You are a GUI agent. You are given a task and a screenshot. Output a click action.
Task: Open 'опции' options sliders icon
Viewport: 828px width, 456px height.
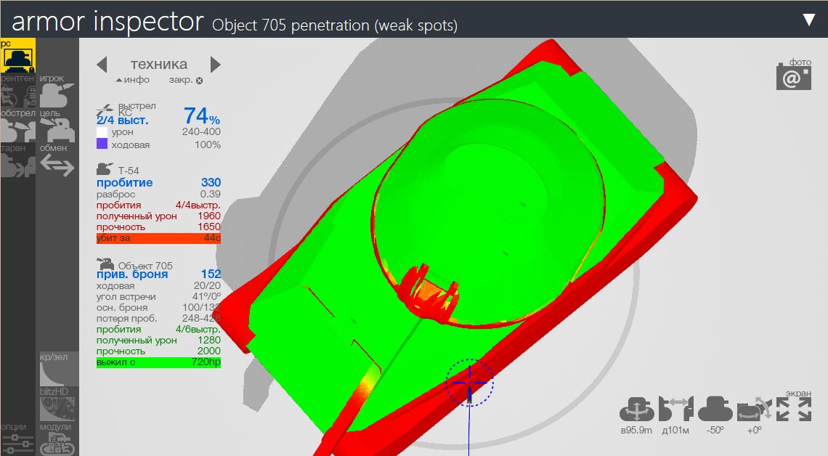[x=17, y=444]
